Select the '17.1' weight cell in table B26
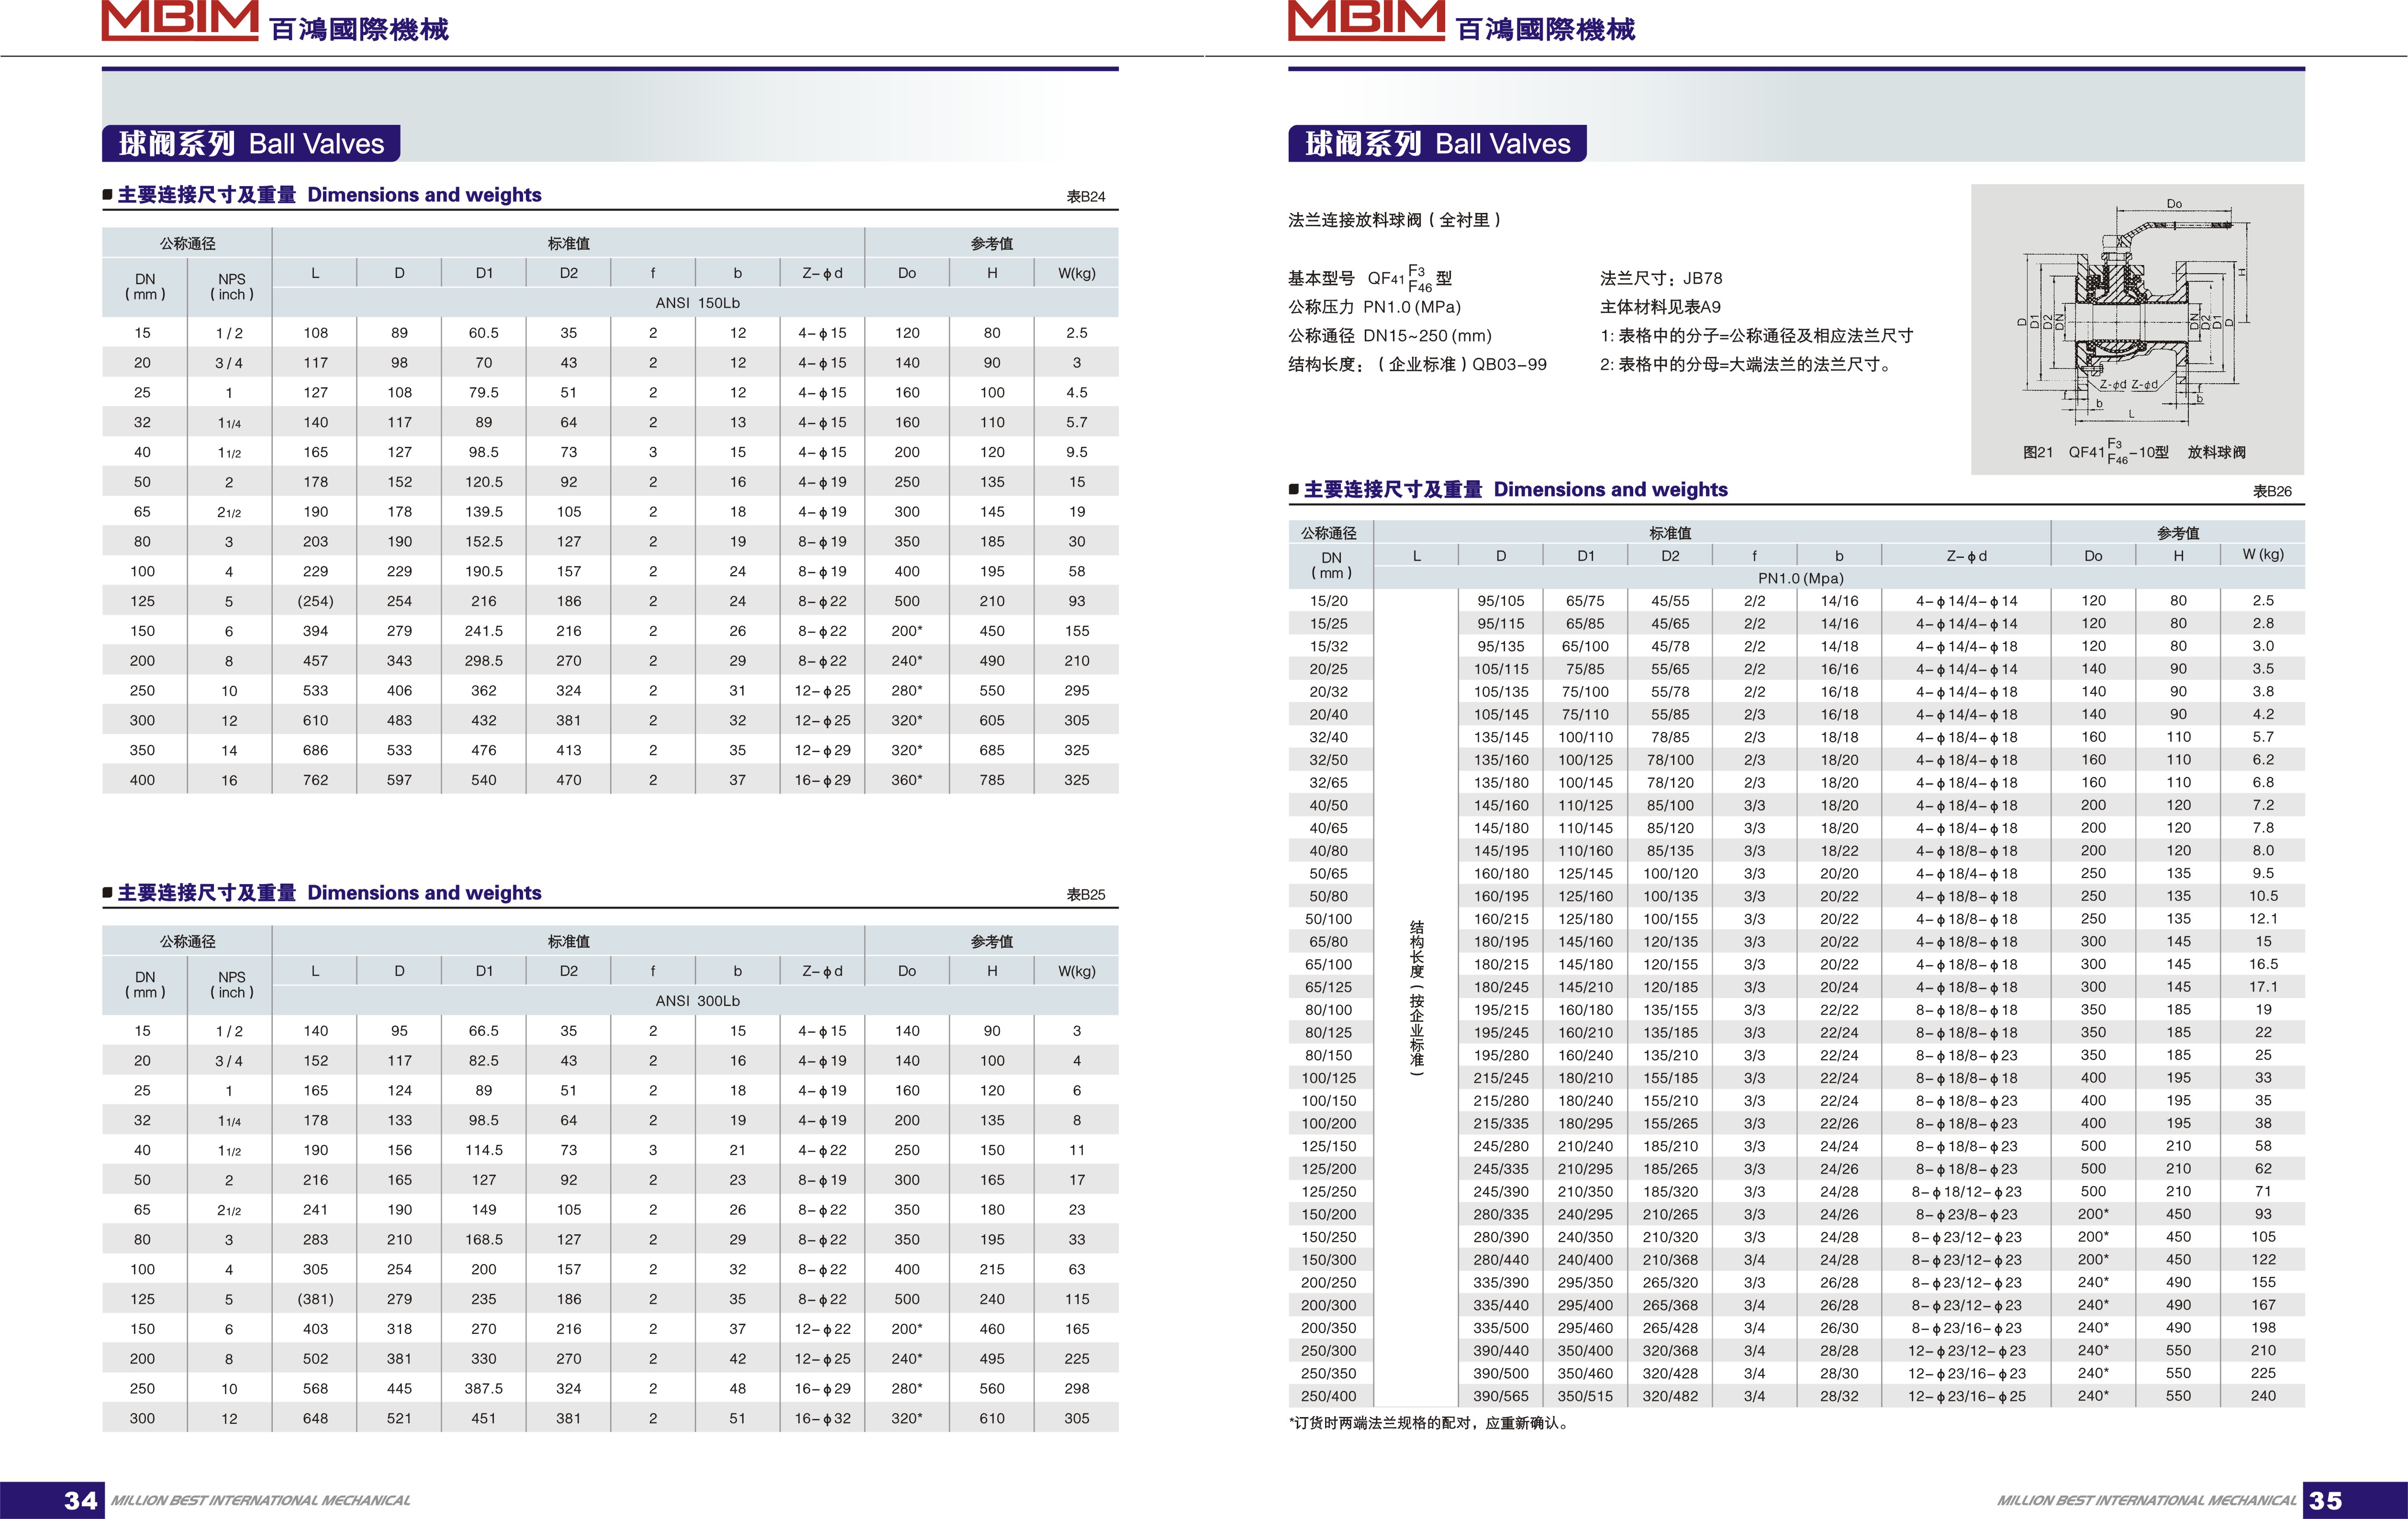This screenshot has height=1519, width=2408. tap(2263, 987)
